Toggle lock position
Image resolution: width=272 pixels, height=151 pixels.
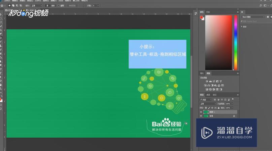pyautogui.click(x=212, y=108)
